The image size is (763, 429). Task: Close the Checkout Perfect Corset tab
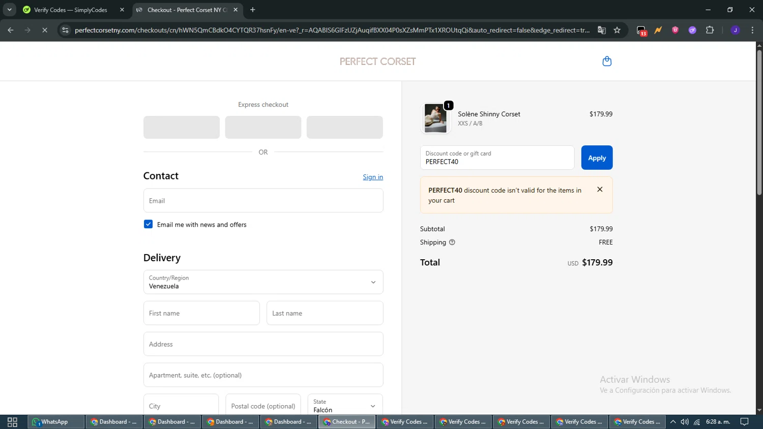(236, 10)
